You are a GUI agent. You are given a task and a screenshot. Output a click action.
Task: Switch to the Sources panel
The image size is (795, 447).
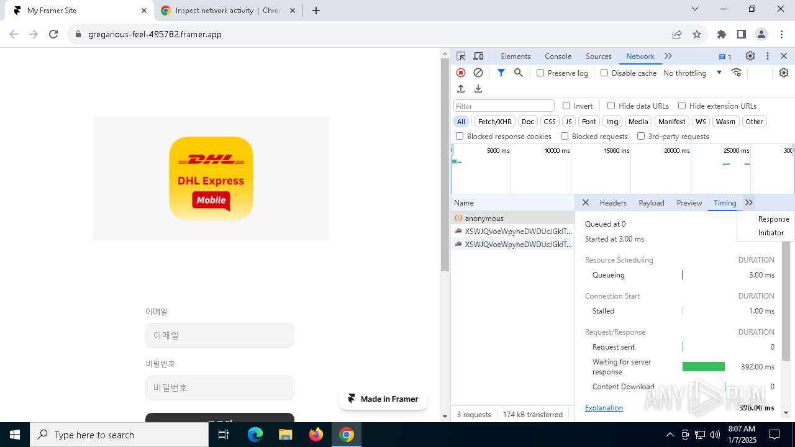pos(599,56)
